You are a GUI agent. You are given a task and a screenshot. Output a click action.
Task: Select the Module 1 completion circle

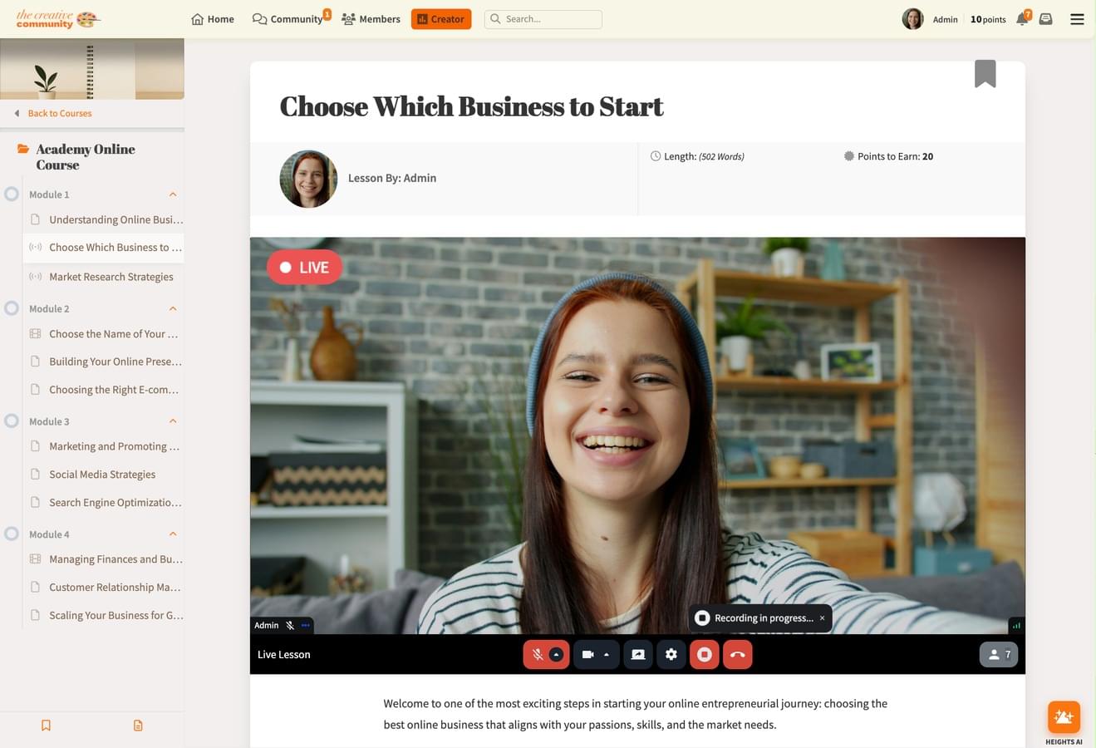click(12, 193)
